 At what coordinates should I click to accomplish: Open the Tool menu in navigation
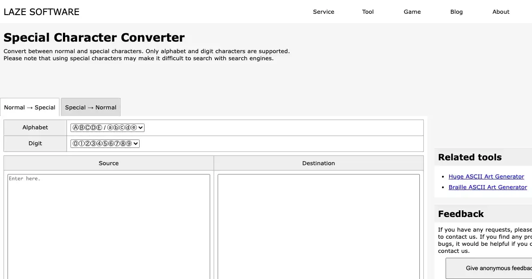click(368, 12)
